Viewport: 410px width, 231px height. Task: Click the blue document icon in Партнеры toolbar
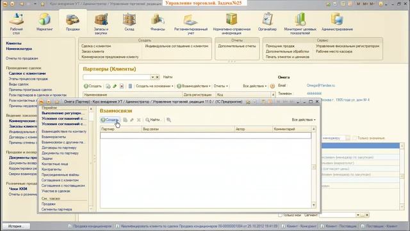(x=130, y=86)
